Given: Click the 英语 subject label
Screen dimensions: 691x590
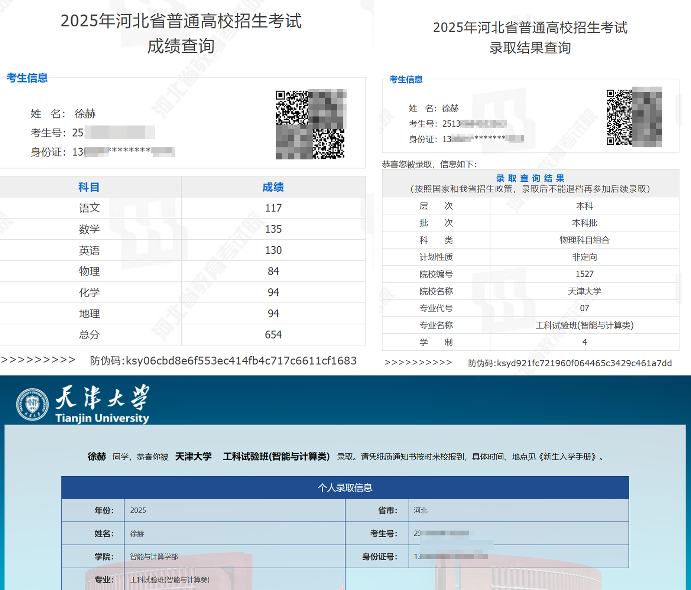Looking at the screenshot, I should pyautogui.click(x=89, y=250).
